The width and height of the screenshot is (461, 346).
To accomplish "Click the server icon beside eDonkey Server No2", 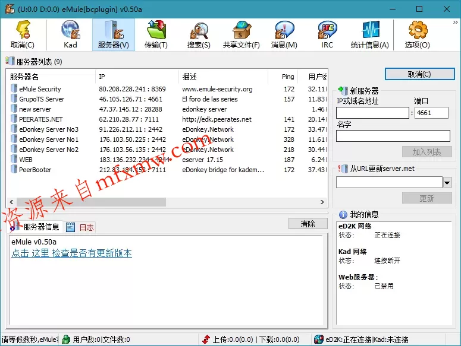I will [14, 149].
